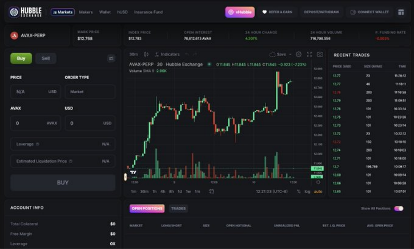This screenshot has width=414, height=249.
Task: Set chart range to 4h
Action: [163, 192]
